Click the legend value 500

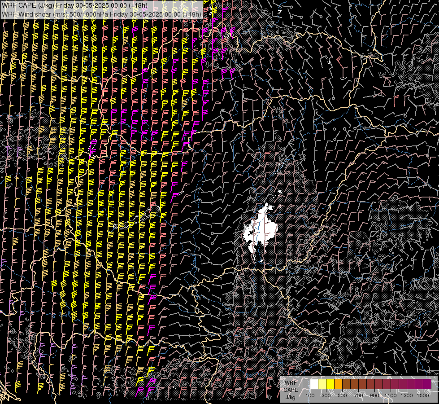click(342, 395)
